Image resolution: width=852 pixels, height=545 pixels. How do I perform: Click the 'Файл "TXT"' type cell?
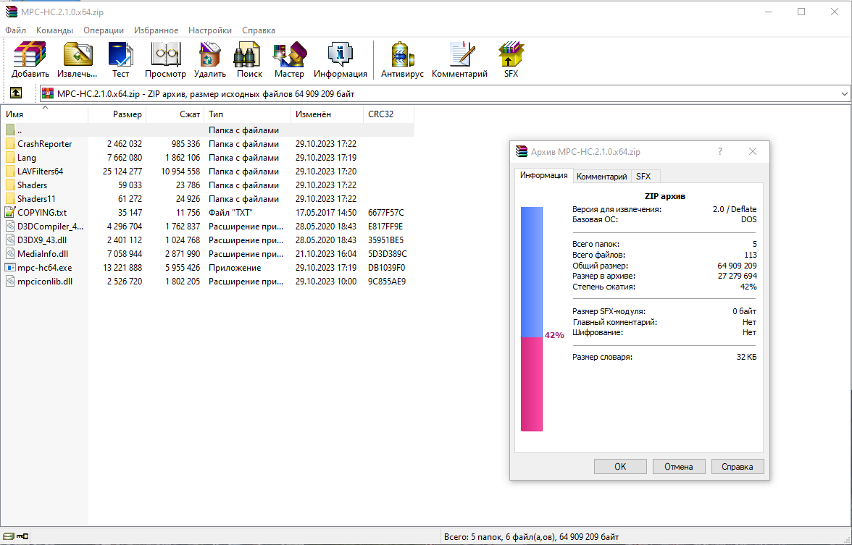pos(230,212)
